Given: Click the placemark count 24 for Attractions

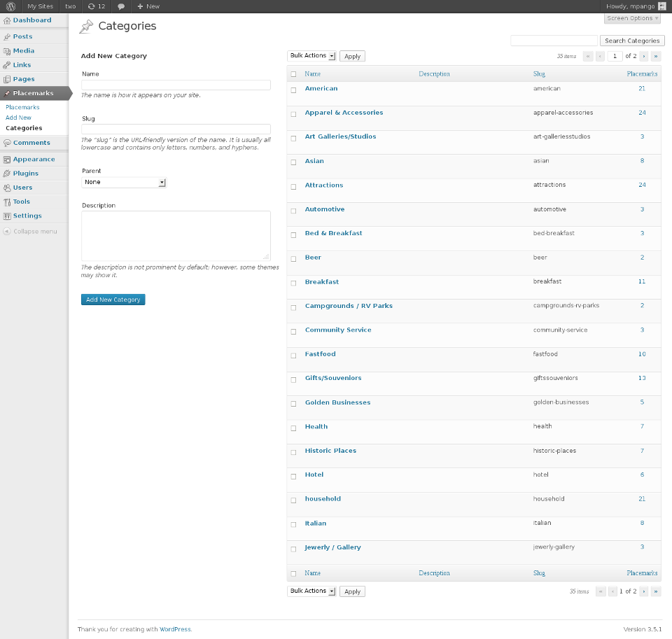Looking at the screenshot, I should pyautogui.click(x=642, y=185).
